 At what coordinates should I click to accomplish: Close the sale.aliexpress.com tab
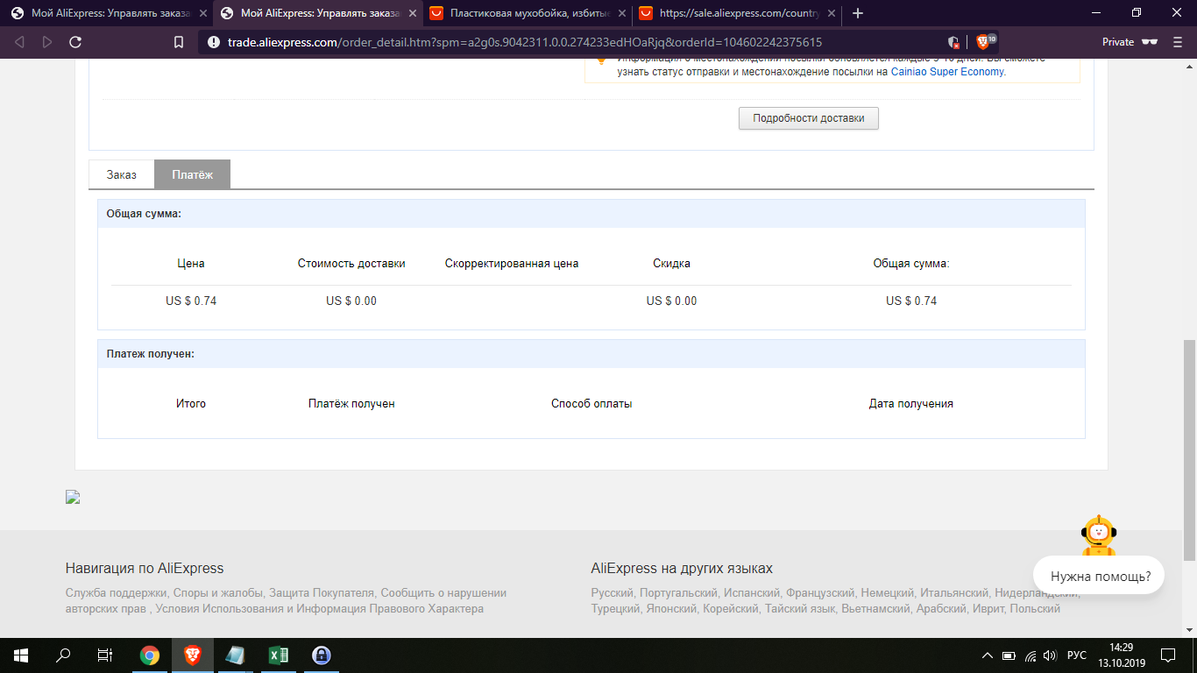(x=831, y=13)
